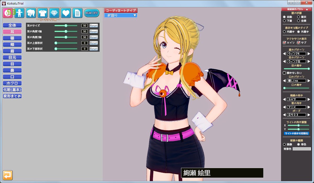Open the 目 eye section
Screen dimensions: 314x183
point(12,64)
